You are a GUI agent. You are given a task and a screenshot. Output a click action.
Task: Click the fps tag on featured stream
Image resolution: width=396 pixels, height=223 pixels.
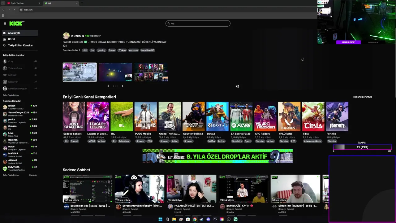click(x=93, y=50)
